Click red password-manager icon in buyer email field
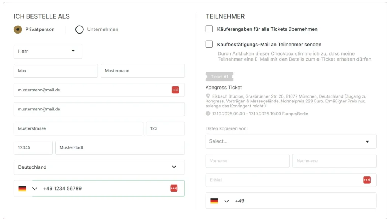 click(175, 90)
